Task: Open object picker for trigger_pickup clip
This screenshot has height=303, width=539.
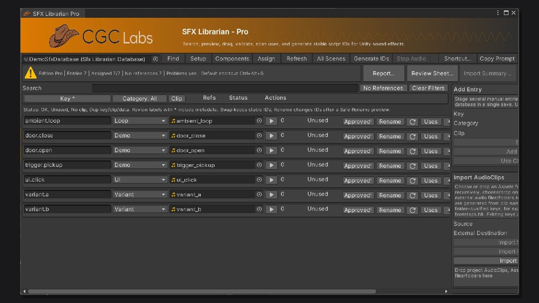Action: click(x=259, y=165)
